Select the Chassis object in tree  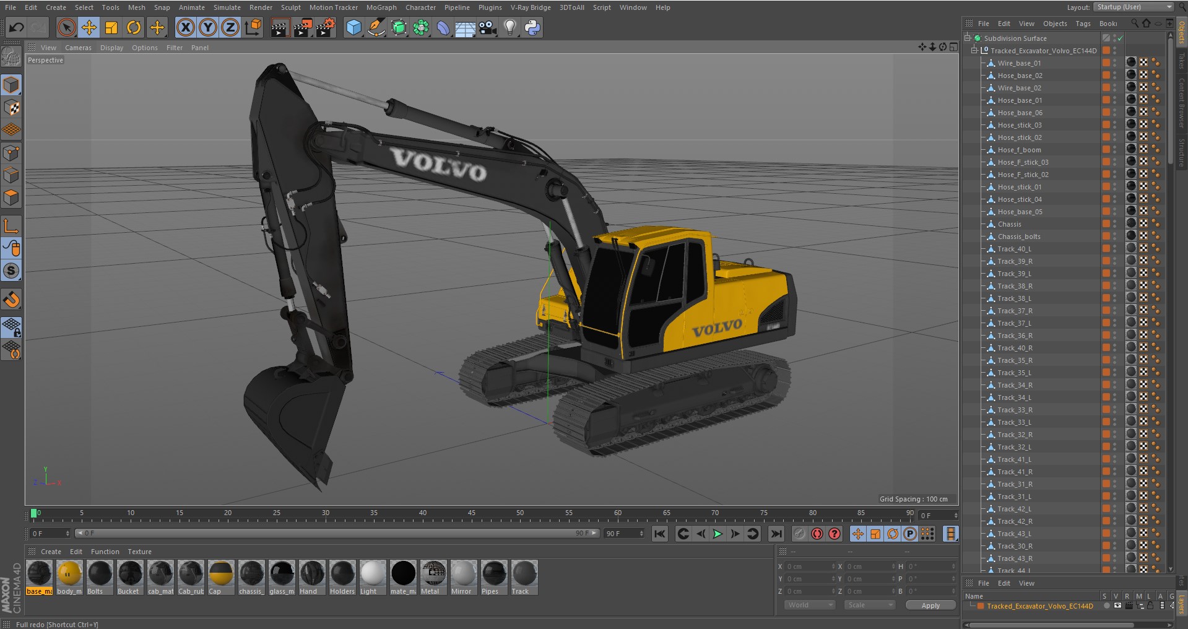[x=1009, y=224]
